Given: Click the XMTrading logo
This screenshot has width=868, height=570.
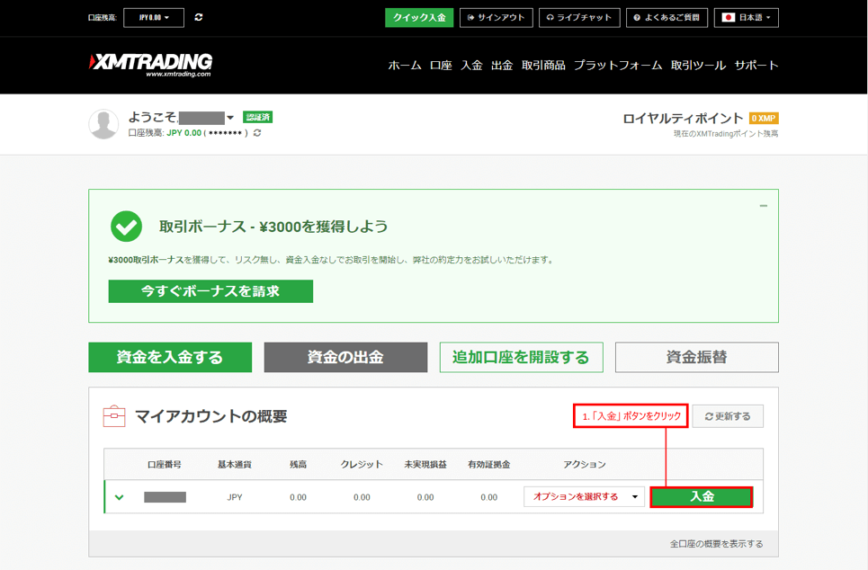Looking at the screenshot, I should (x=151, y=65).
